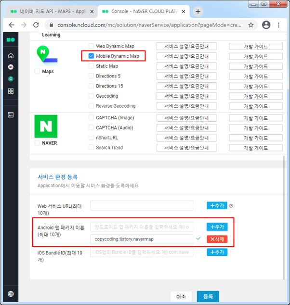The width and height of the screenshot is (290, 305).
Task: Open 개발 가이드 for Directions 5
Action: coord(256,76)
